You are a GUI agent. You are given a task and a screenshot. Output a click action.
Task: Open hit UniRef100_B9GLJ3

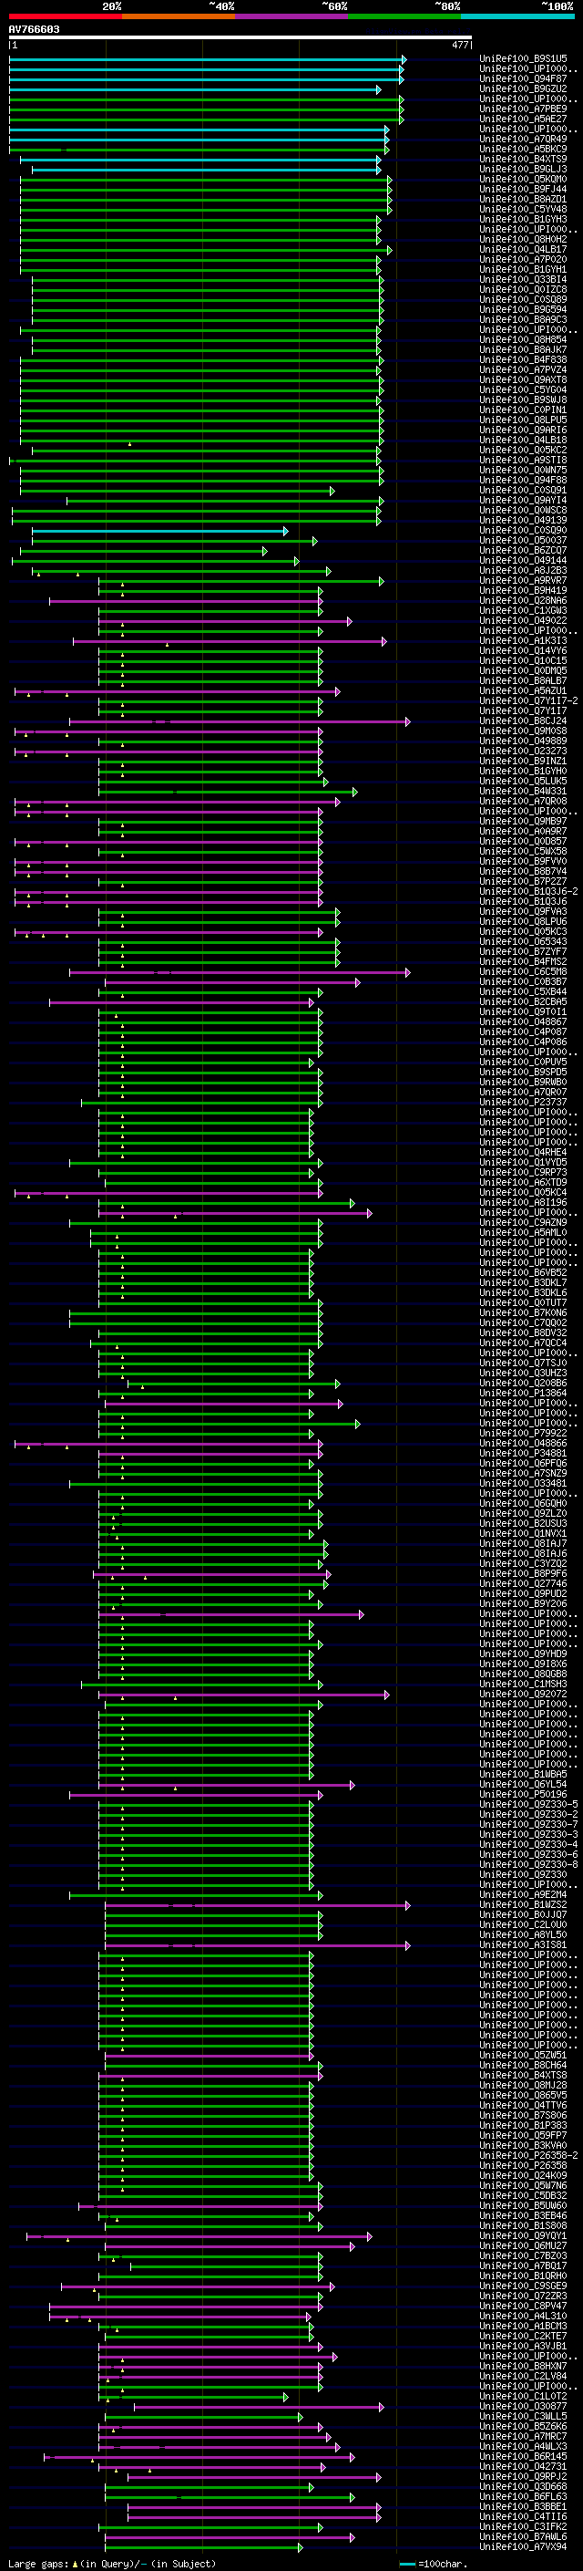coord(522,169)
